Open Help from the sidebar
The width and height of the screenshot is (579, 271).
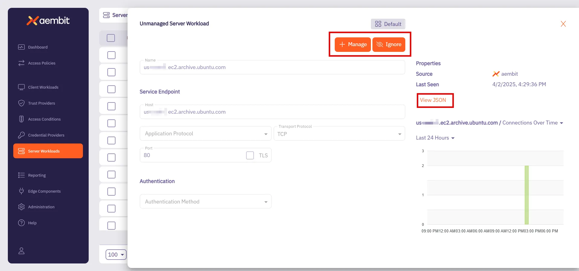click(x=32, y=223)
